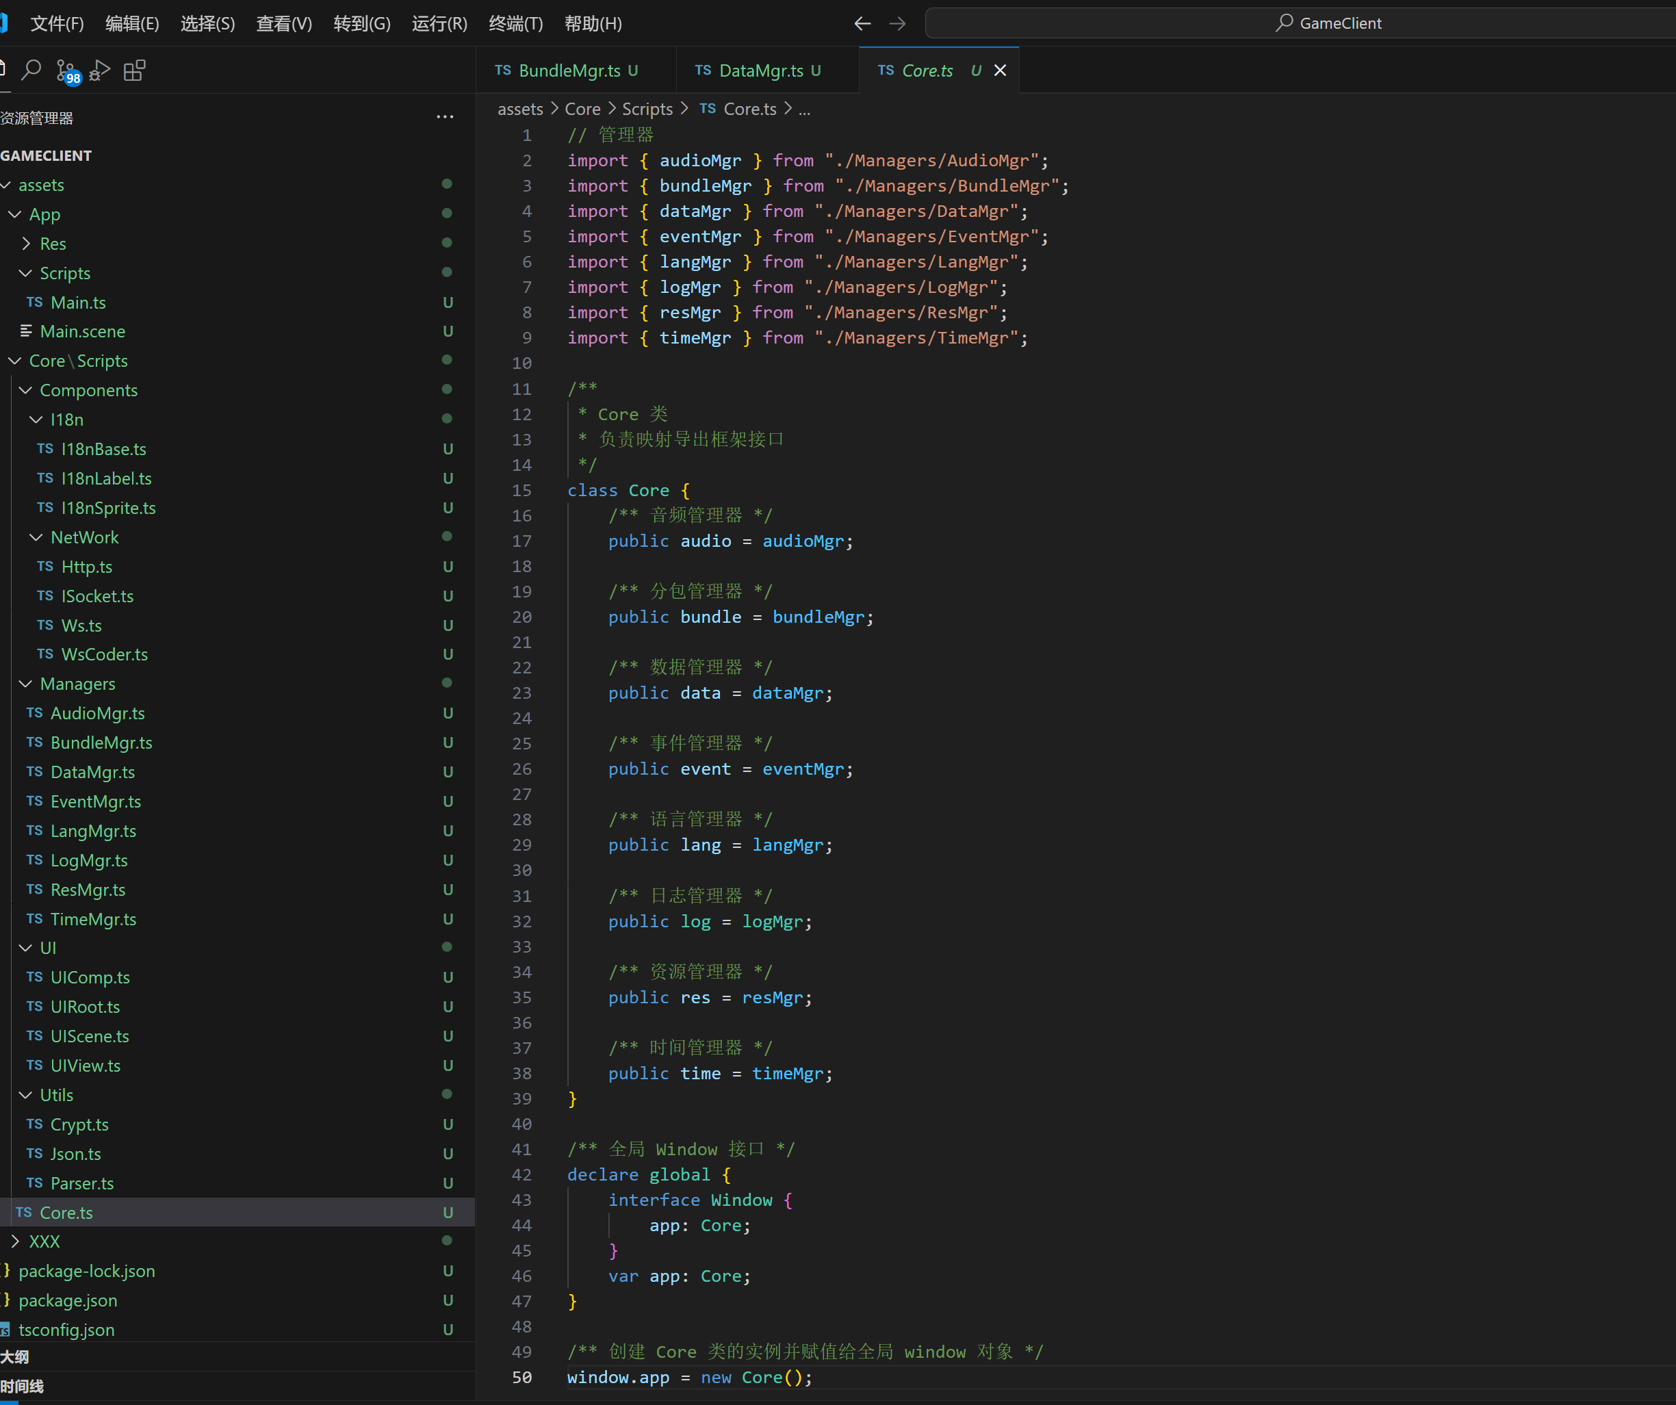
Task: Expand the 大纲 outline section
Action: pyautogui.click(x=16, y=1356)
